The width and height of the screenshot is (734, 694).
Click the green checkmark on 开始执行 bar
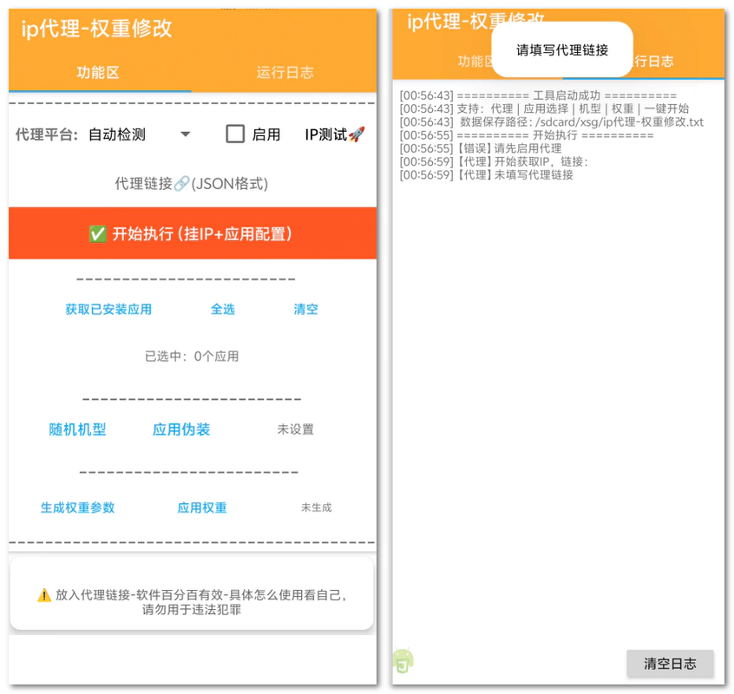98,234
